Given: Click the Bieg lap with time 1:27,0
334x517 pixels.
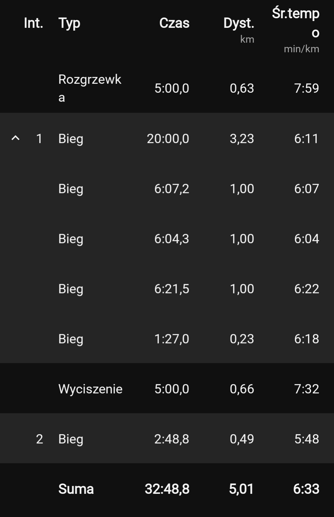Looking at the screenshot, I should [71, 339].
